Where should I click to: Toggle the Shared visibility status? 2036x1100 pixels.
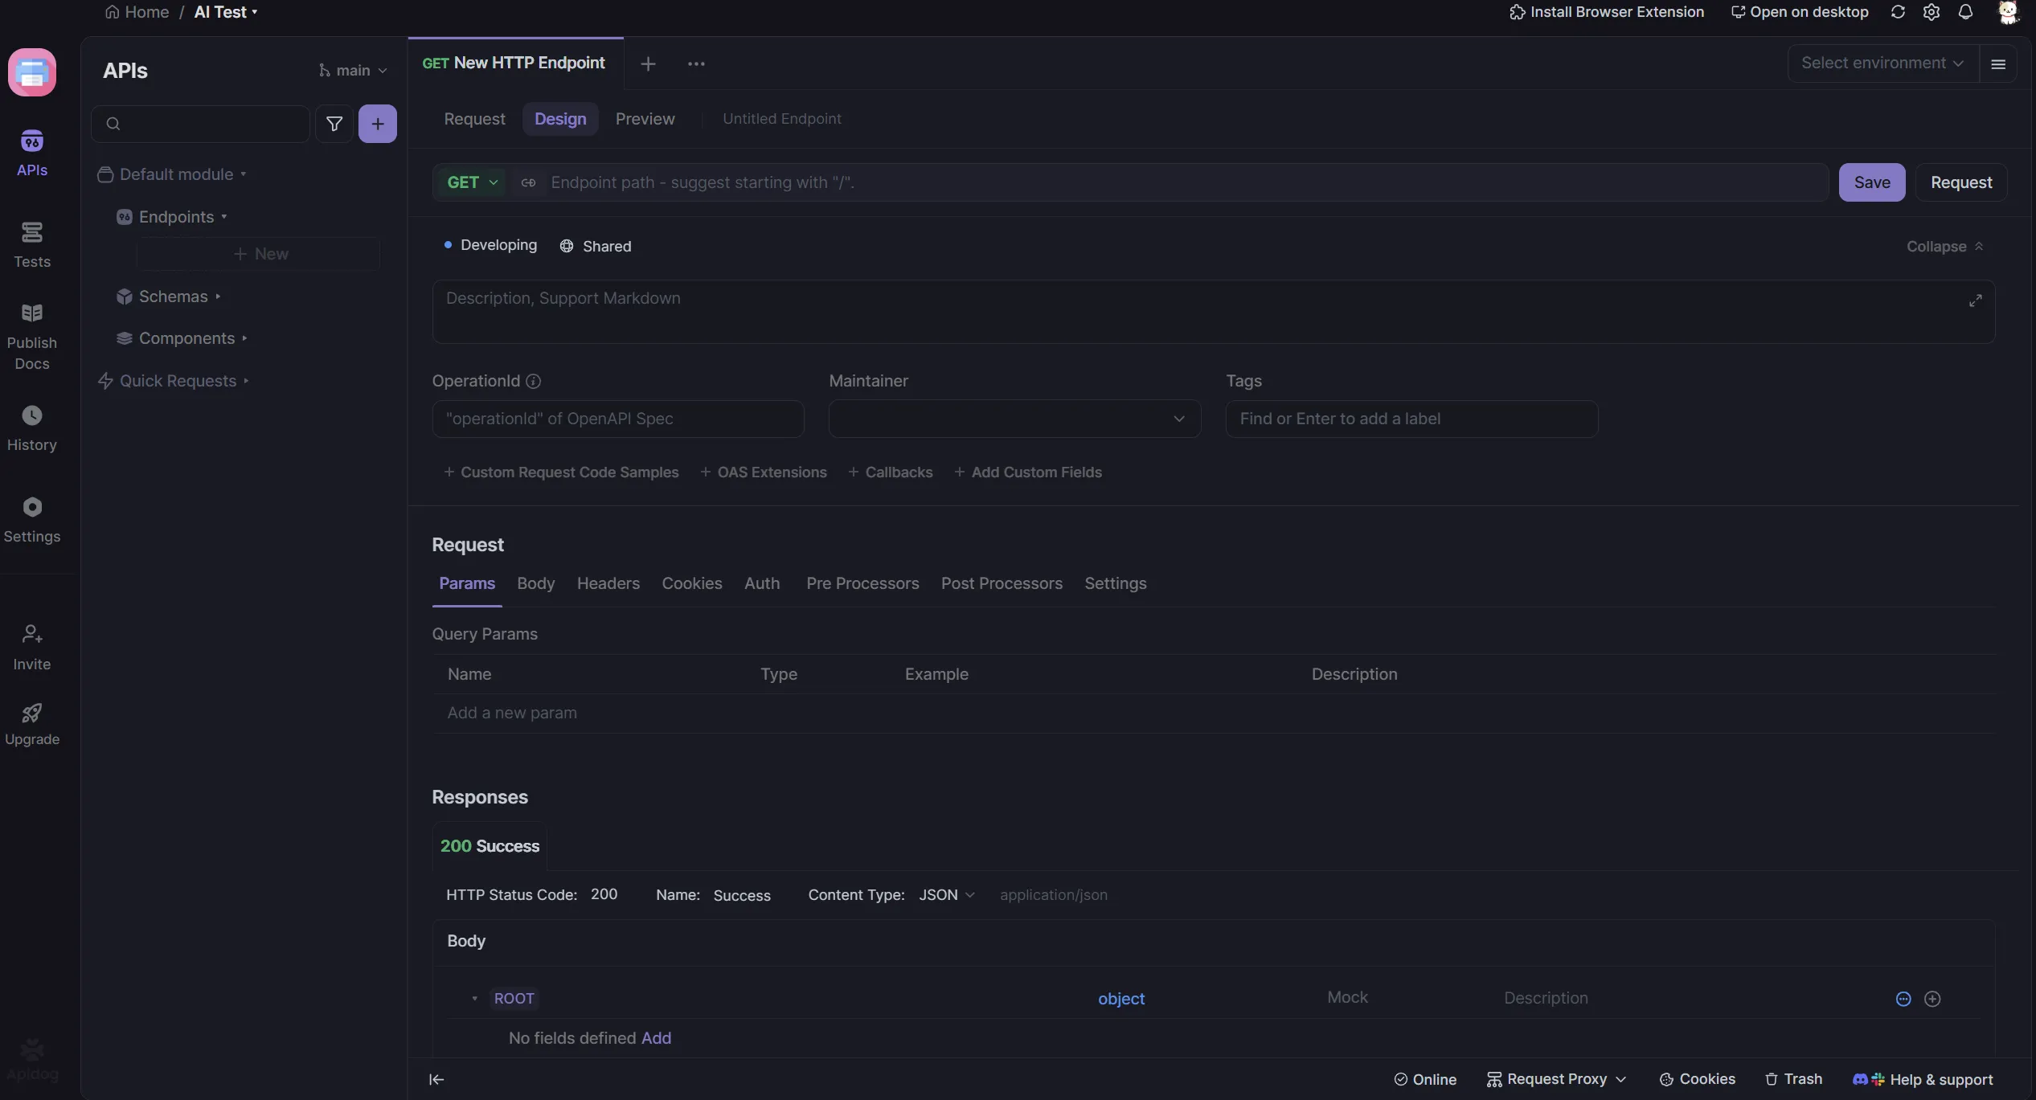pyautogui.click(x=596, y=246)
